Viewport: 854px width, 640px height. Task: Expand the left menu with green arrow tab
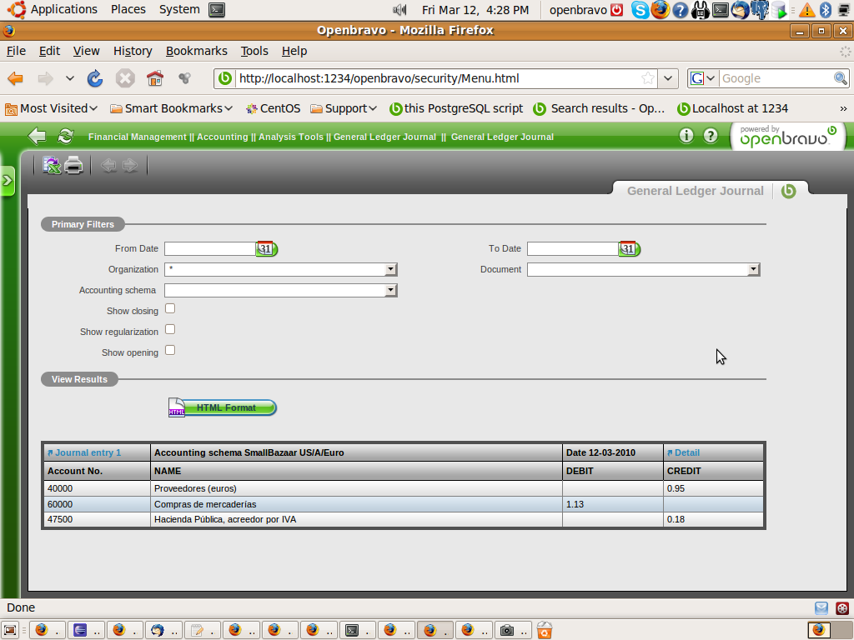pos(8,180)
